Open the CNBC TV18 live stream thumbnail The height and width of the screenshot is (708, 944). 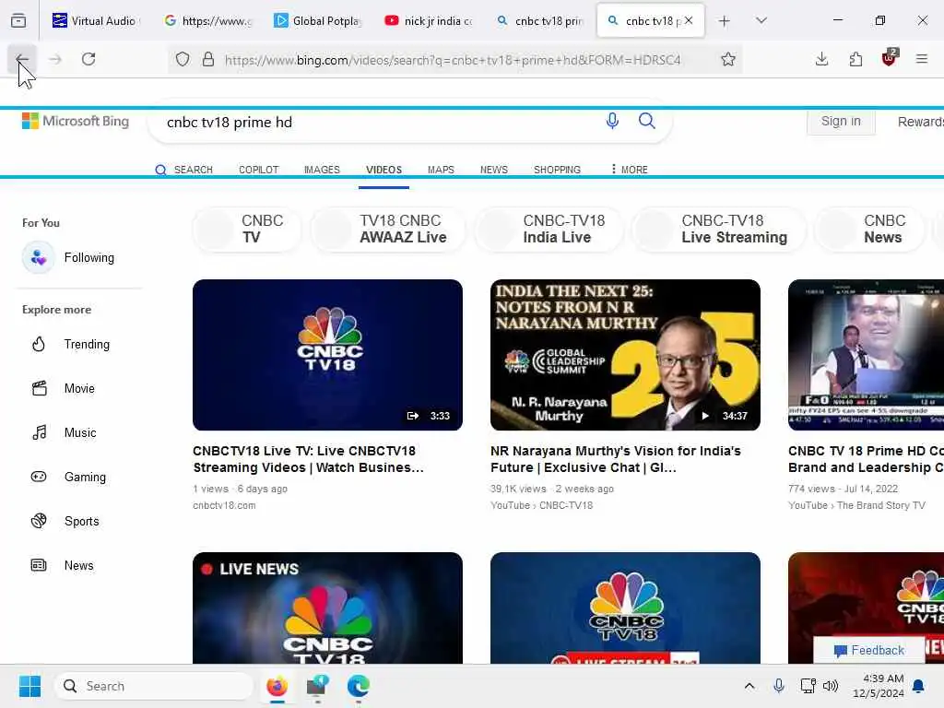click(625, 608)
